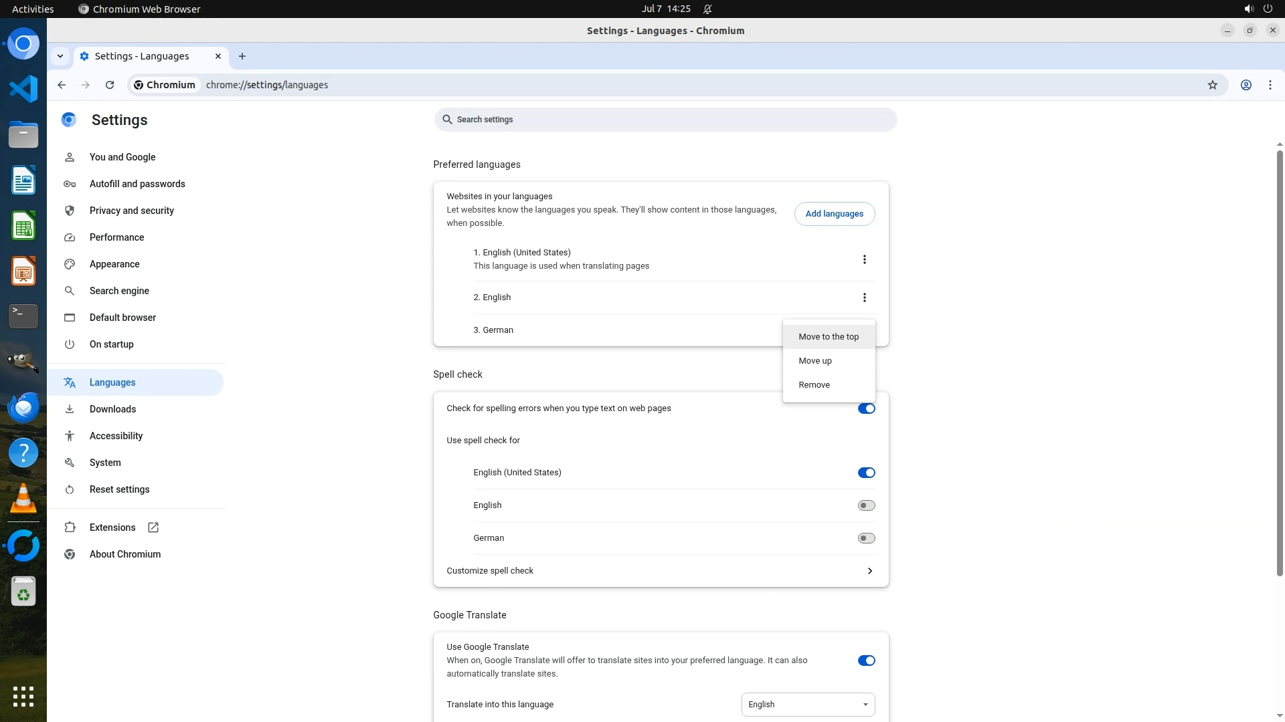Viewport: 1285px width, 722px height.
Task: Open the tab search dropdown arrow
Action: click(60, 56)
